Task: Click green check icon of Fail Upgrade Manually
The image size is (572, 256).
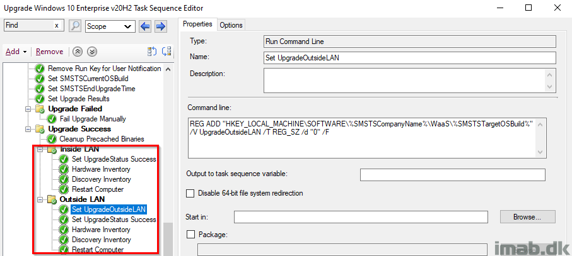Action: click(x=52, y=118)
